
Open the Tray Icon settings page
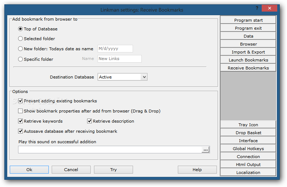click(x=248, y=125)
